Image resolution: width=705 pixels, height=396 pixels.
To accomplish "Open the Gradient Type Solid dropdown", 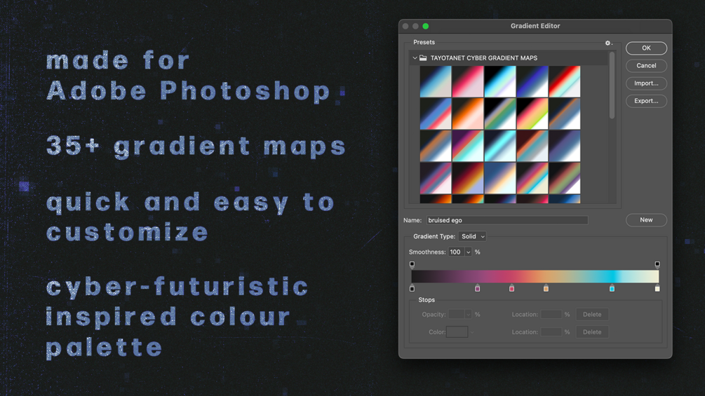I will point(472,236).
